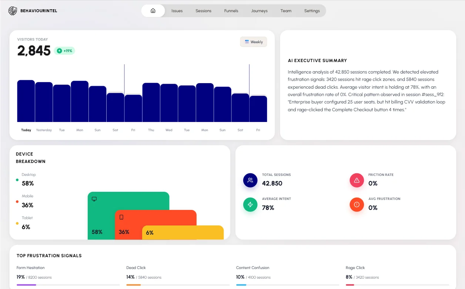Open the Funnels tab
The image size is (465, 289).
pos(231,11)
